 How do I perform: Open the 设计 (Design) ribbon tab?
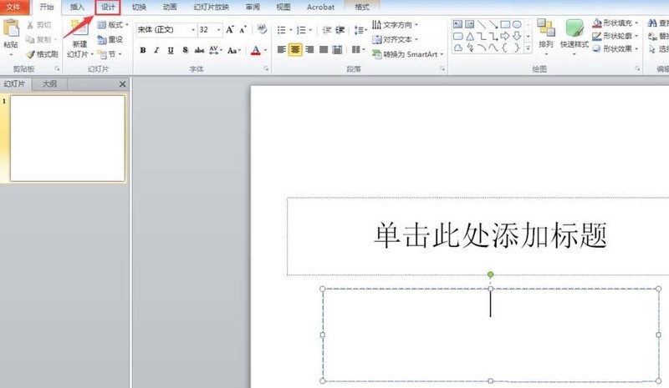108,8
